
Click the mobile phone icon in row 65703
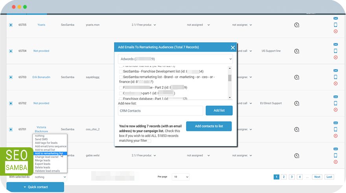pyautogui.click(x=335, y=77)
